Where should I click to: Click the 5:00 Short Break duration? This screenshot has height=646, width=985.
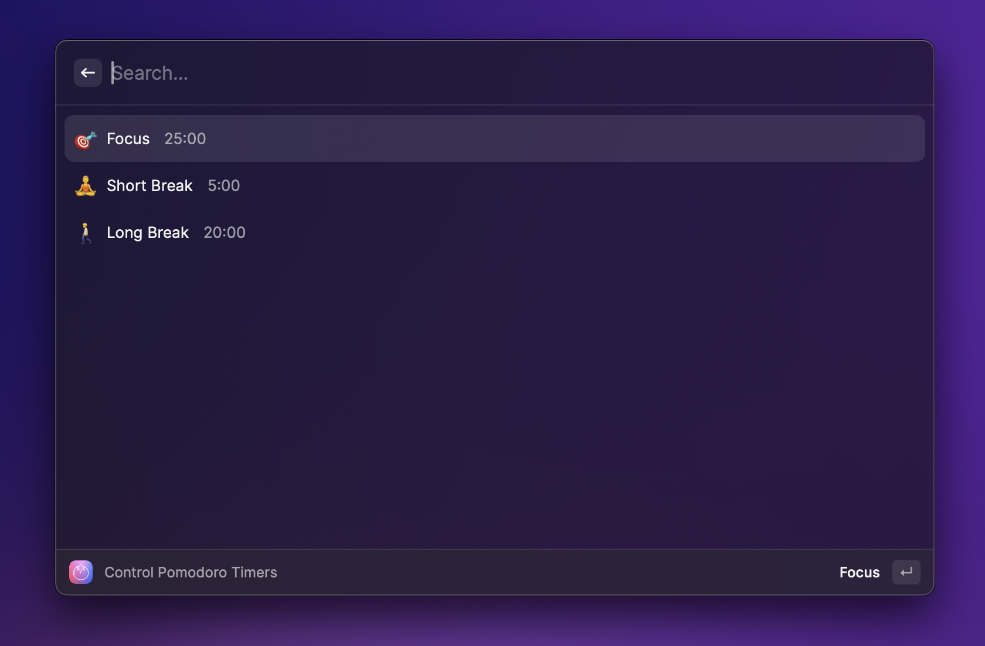coord(224,186)
